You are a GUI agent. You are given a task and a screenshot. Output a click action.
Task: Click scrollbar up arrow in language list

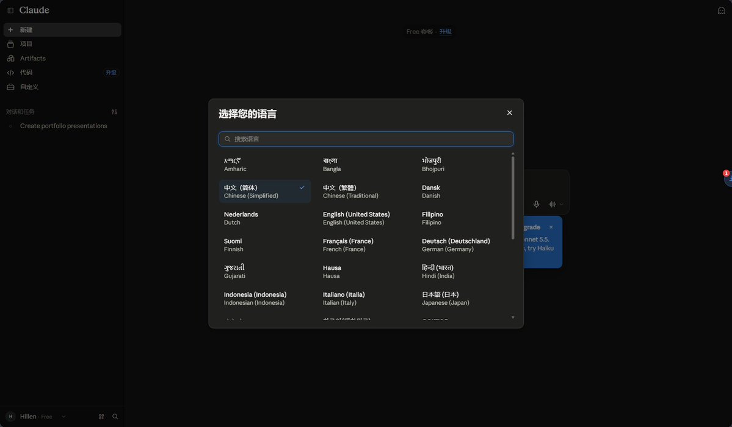click(513, 153)
